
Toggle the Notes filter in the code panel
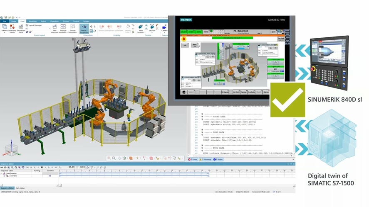pyautogui.click(x=218, y=160)
